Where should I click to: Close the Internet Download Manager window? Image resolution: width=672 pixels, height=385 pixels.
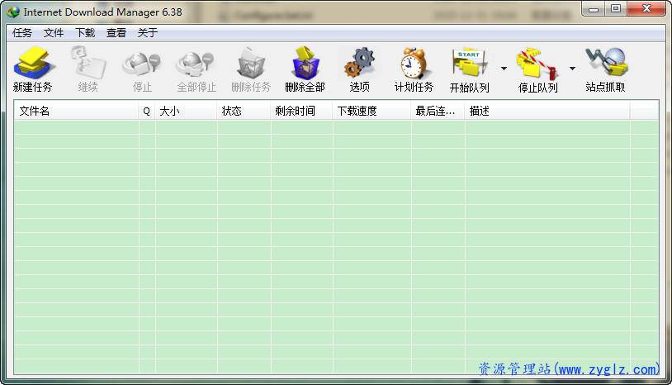(x=646, y=9)
